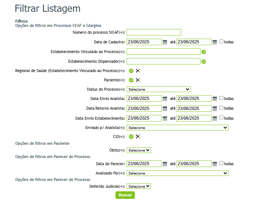255x201 pixels.
Task: Open the CID search lookup
Action: (131, 137)
